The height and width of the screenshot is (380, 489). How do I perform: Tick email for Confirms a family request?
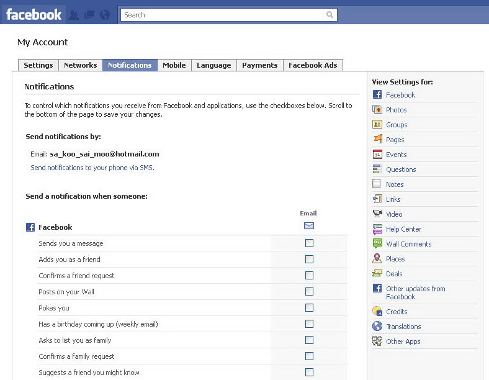tap(309, 356)
